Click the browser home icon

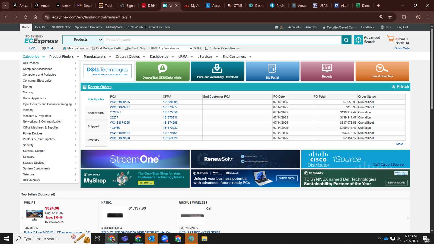point(35,17)
